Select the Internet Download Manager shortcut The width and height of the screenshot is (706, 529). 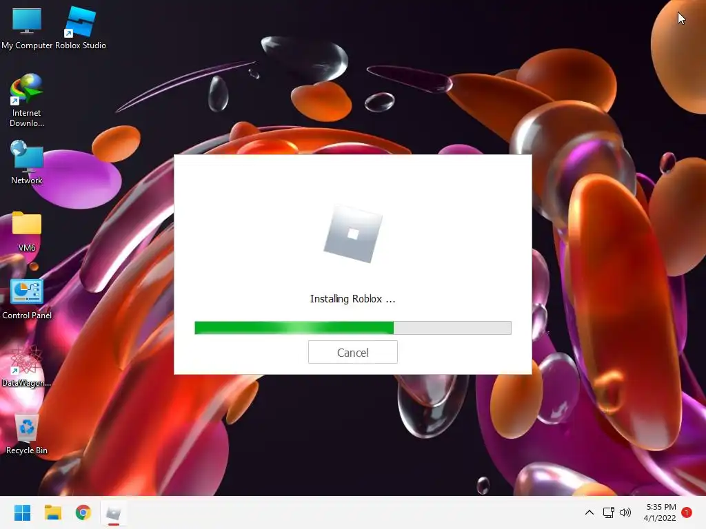coord(27,101)
